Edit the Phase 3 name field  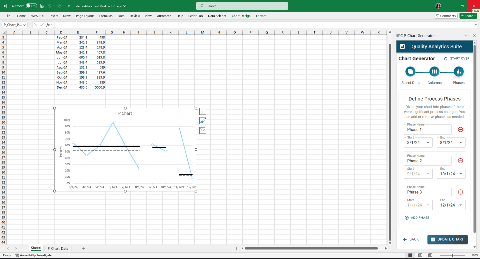tap(427, 192)
